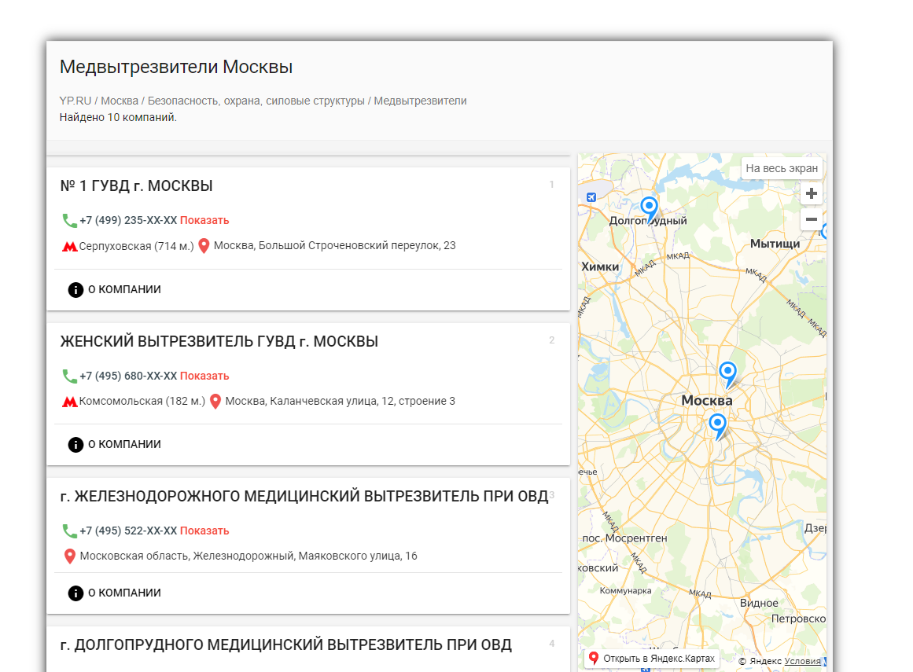Viewport: 913px width, 672px height.
Task: Click the metro icon next to Серпуховская
Action: coord(69,246)
